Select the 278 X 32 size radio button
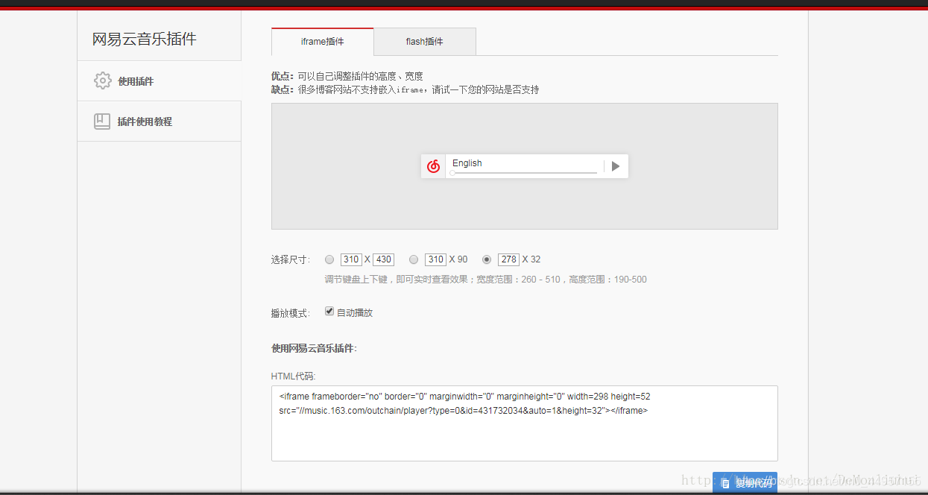This screenshot has width=928, height=495. tap(487, 259)
